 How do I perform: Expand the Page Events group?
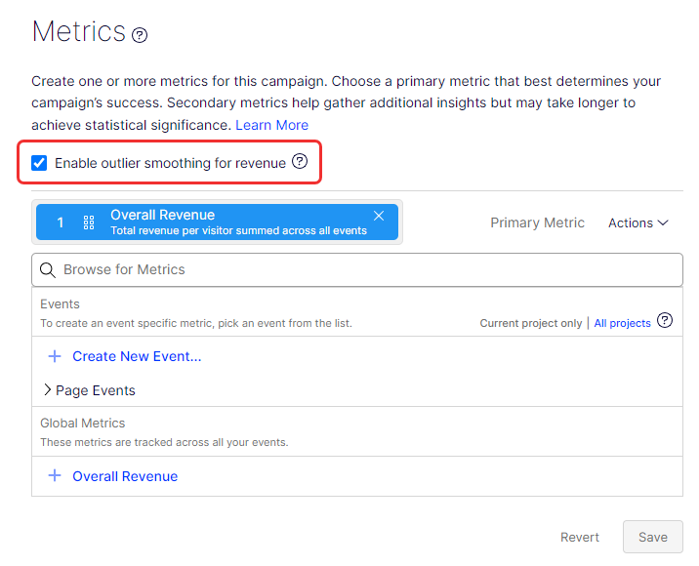click(x=90, y=390)
